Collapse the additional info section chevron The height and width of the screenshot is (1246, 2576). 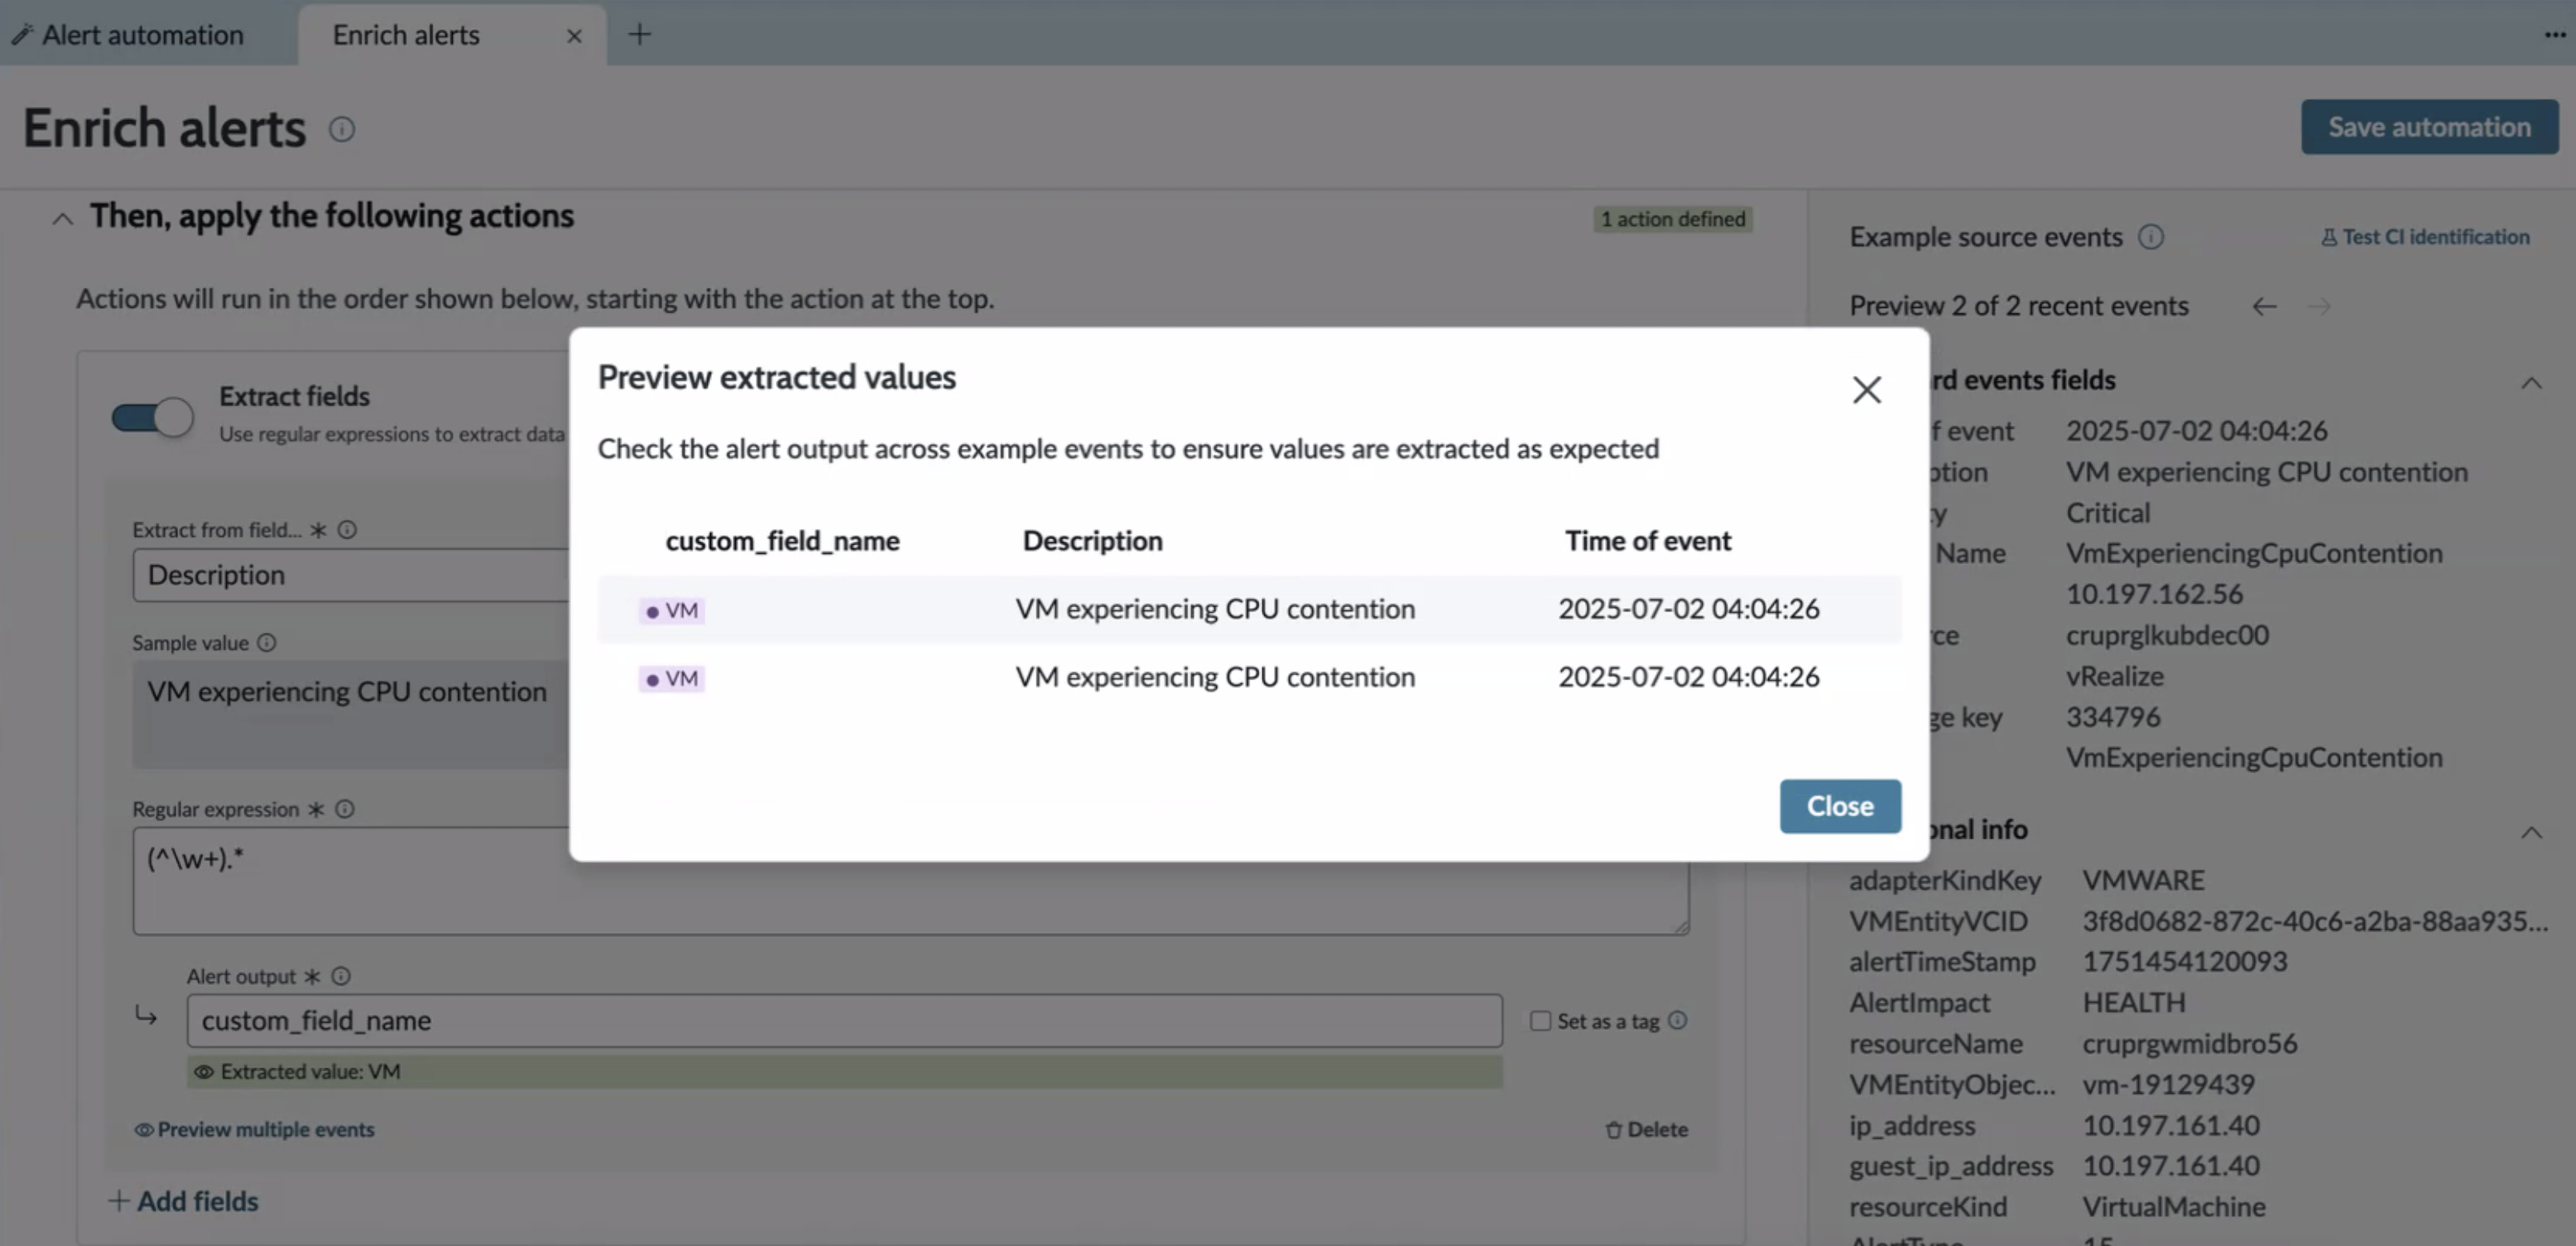pyautogui.click(x=2531, y=831)
